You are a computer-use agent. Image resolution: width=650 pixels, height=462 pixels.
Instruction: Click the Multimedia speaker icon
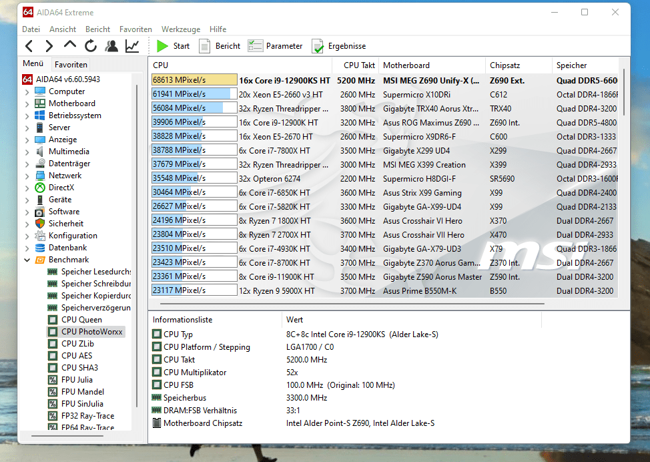pos(40,152)
